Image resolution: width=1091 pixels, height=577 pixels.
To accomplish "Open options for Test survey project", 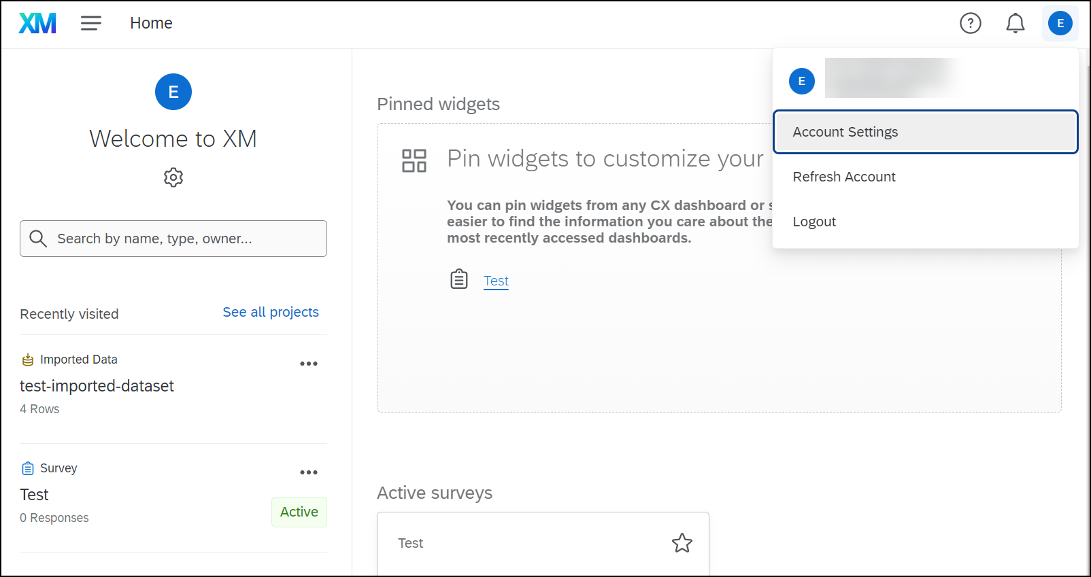I will [309, 472].
